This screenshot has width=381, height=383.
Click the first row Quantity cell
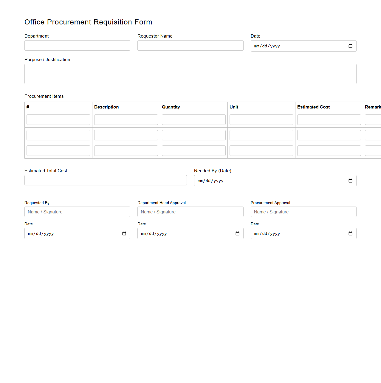[193, 120]
